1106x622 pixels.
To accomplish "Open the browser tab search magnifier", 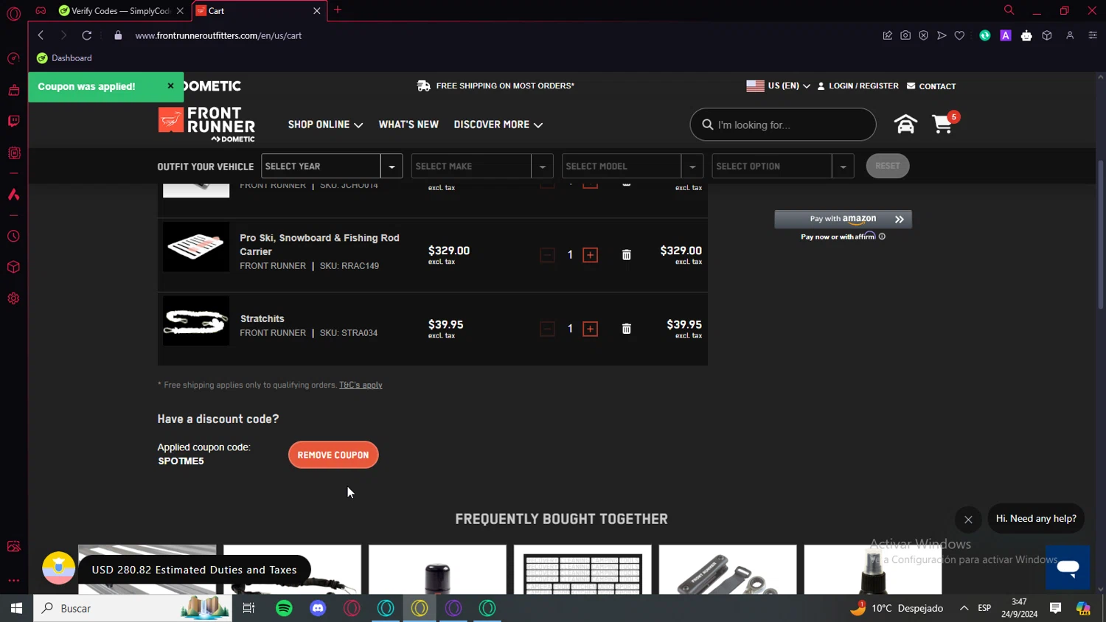I will click(1009, 10).
